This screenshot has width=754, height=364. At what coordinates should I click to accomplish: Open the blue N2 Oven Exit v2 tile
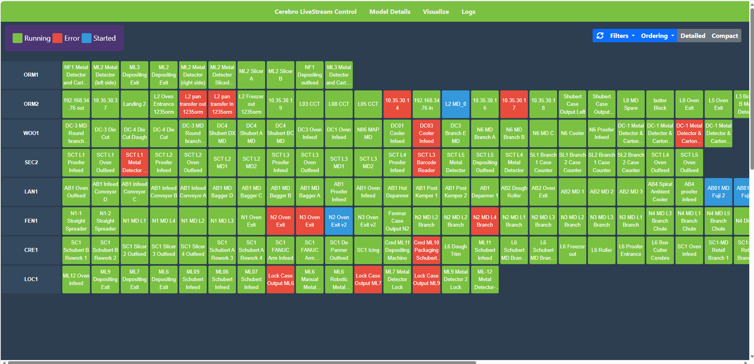click(339, 221)
